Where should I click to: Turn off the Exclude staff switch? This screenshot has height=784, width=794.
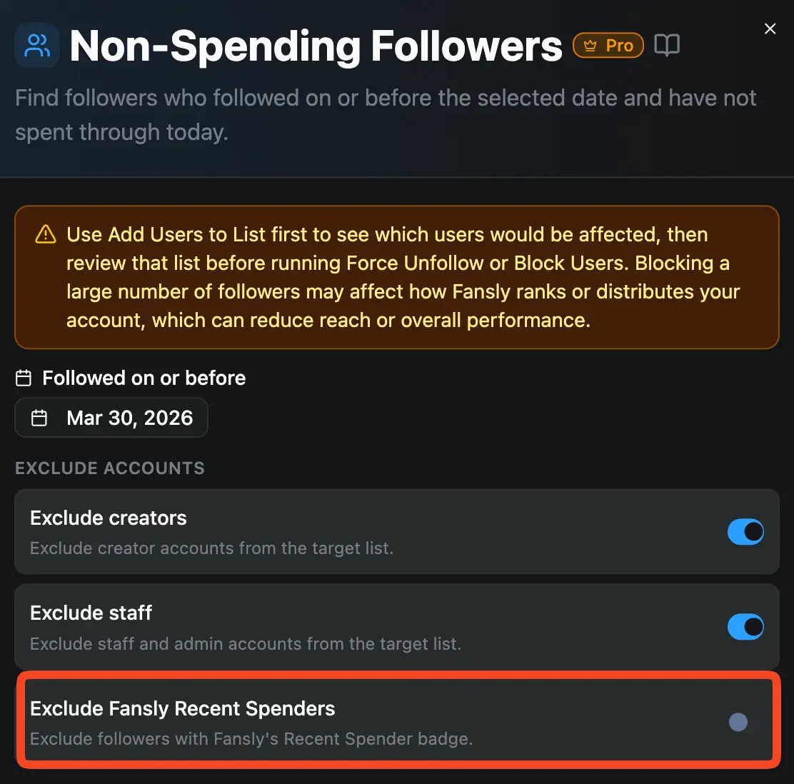(x=745, y=627)
